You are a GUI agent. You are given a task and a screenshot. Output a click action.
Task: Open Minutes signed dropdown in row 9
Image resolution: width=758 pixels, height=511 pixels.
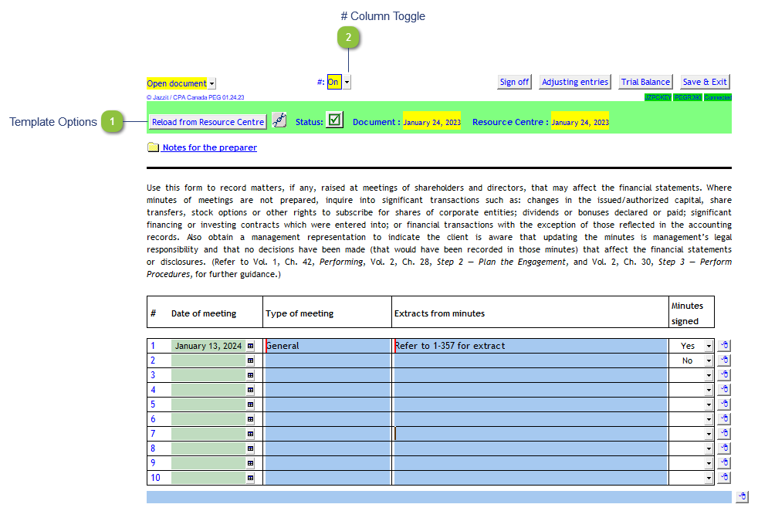(x=709, y=463)
